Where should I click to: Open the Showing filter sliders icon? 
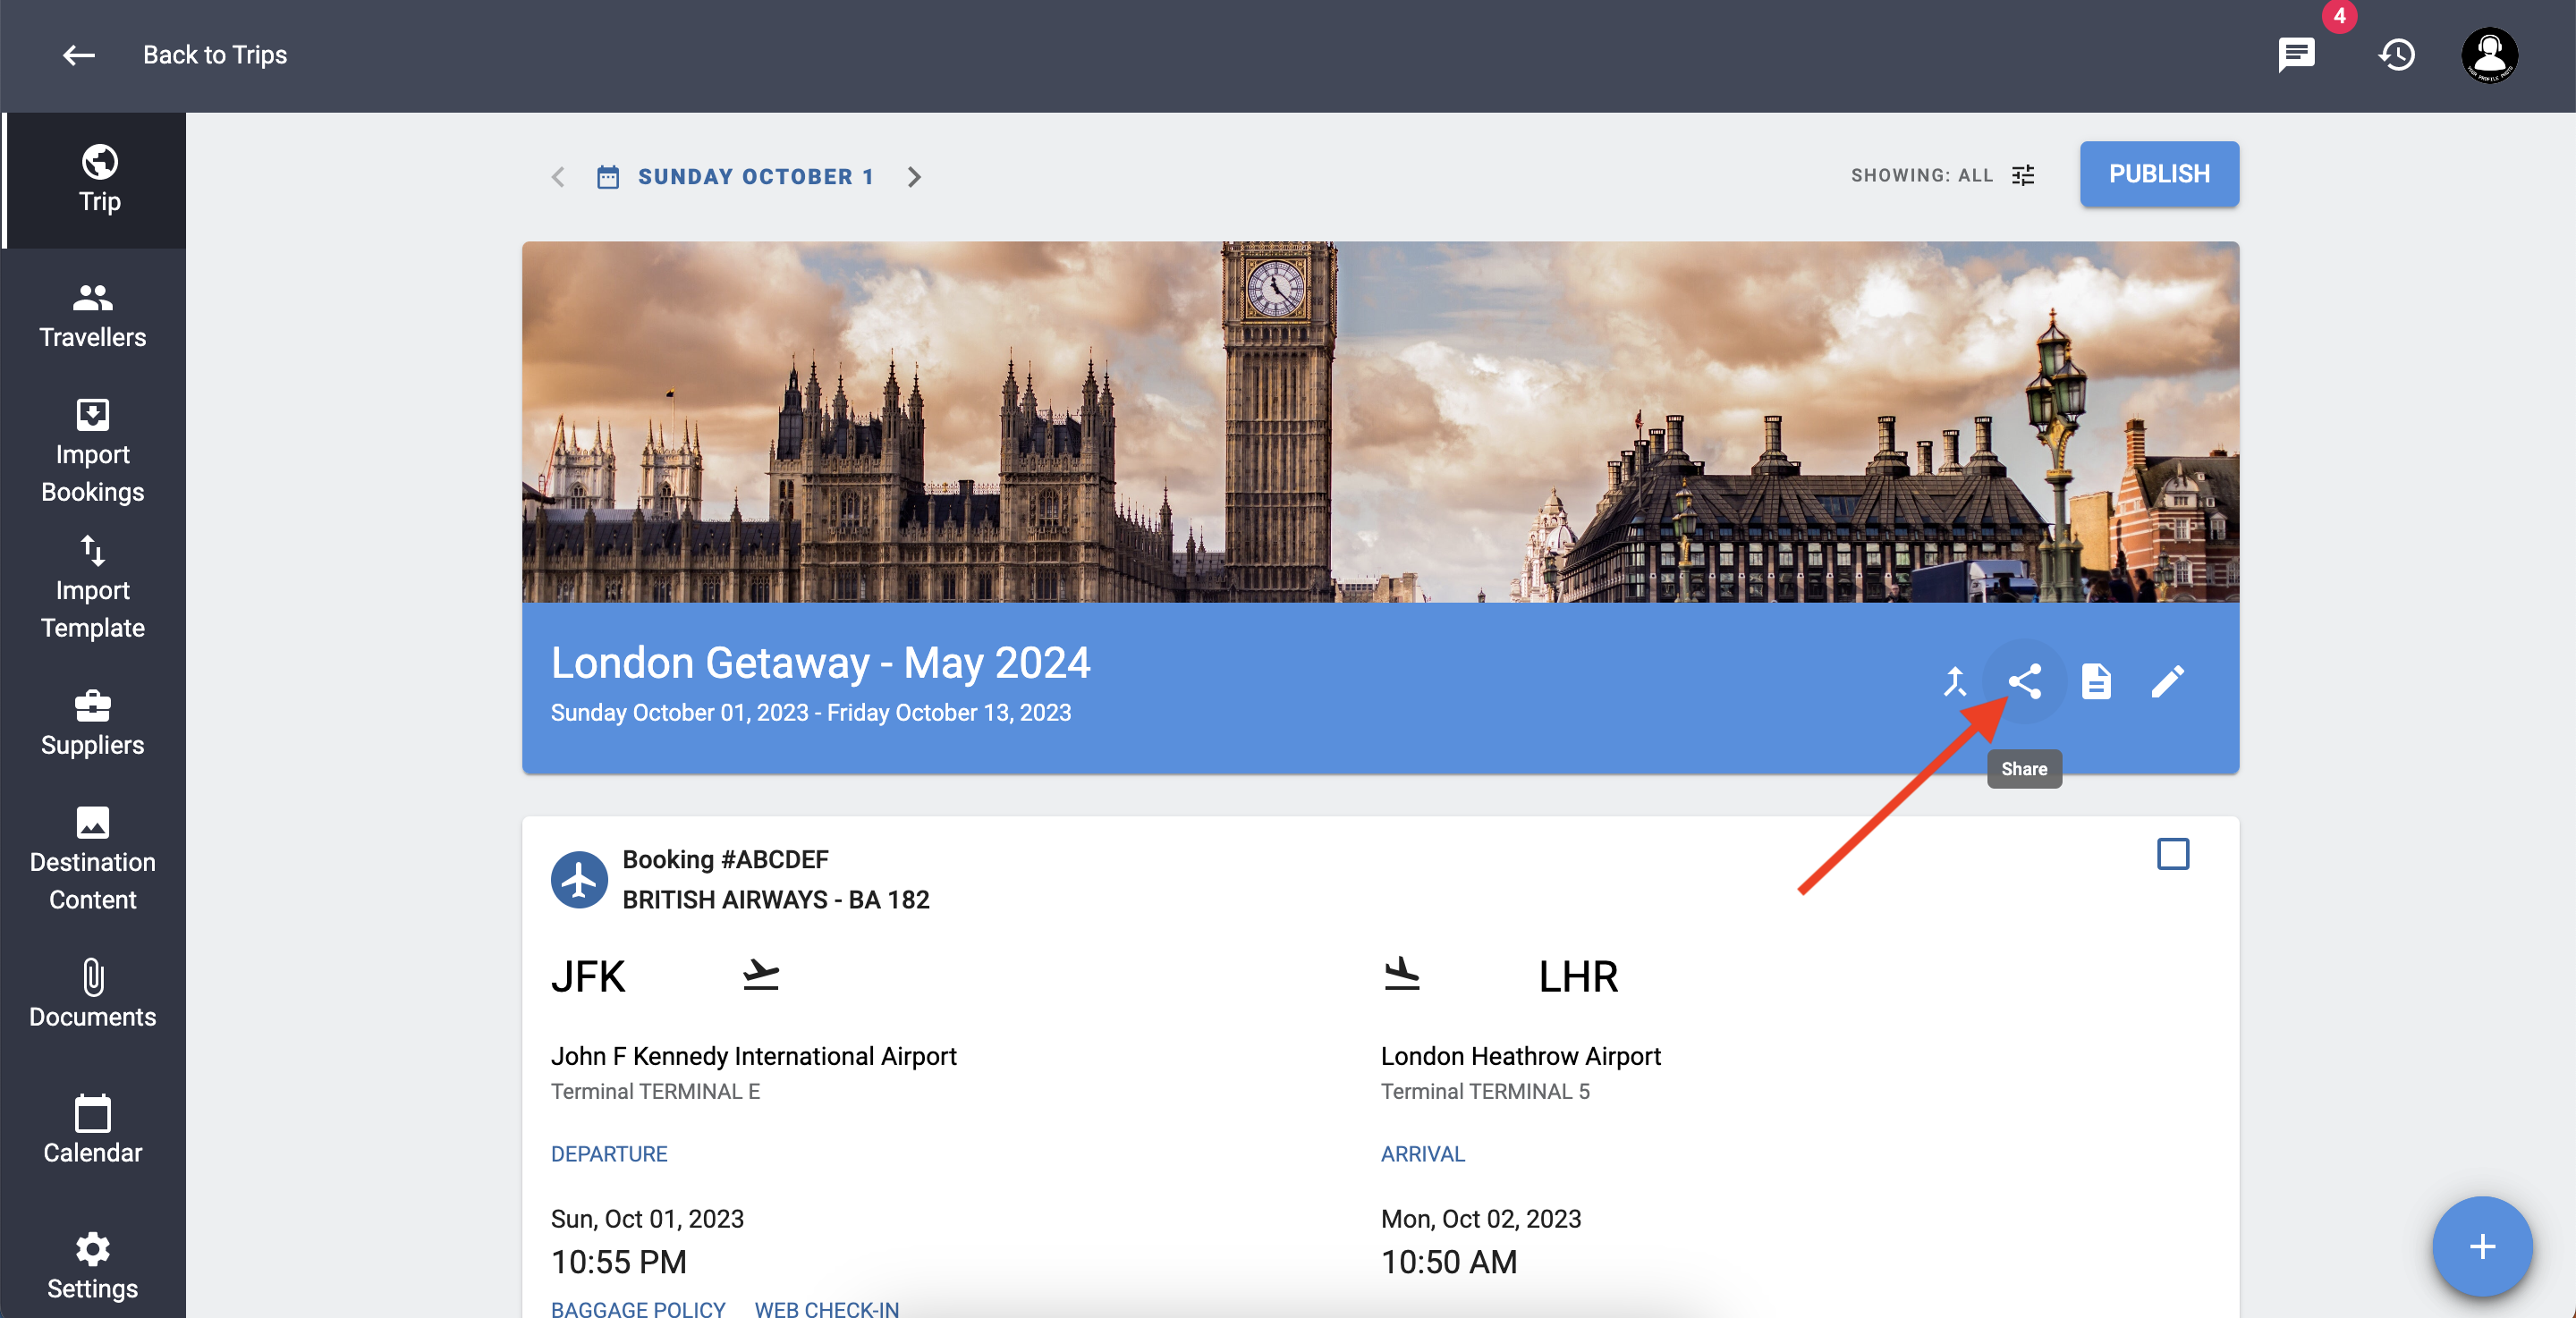click(x=2023, y=176)
